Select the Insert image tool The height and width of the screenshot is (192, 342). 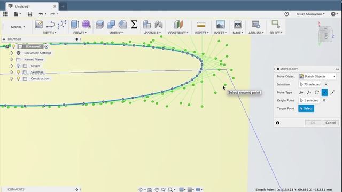(221, 25)
